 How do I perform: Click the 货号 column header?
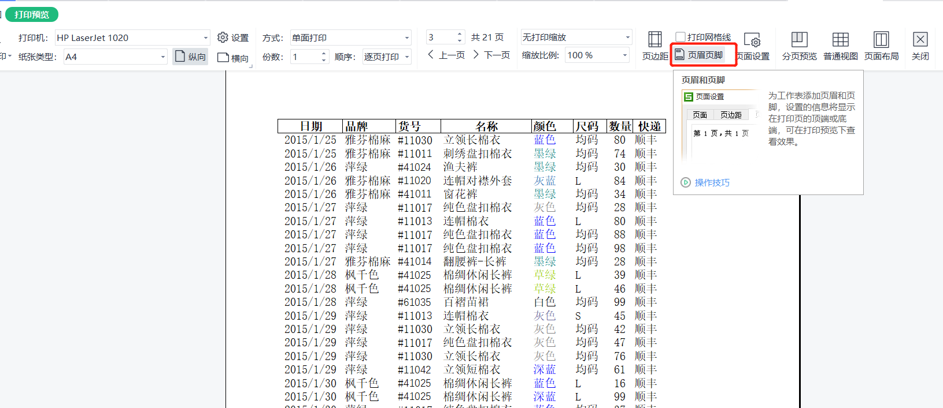point(418,126)
